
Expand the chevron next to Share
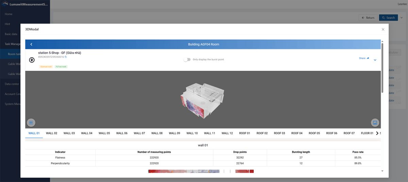click(375, 60)
